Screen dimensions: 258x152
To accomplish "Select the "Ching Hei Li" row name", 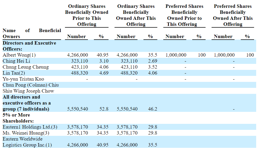I will 16,61.
